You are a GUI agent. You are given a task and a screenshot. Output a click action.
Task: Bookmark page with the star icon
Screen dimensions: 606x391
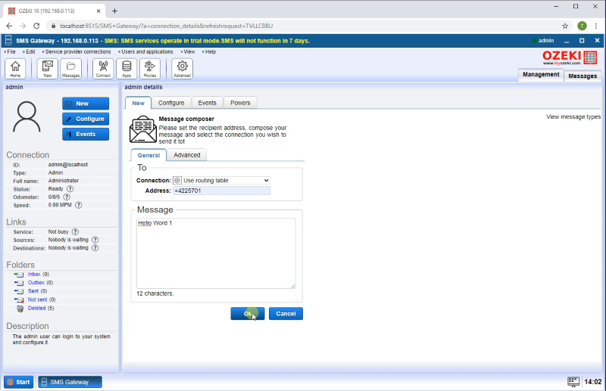click(565, 26)
